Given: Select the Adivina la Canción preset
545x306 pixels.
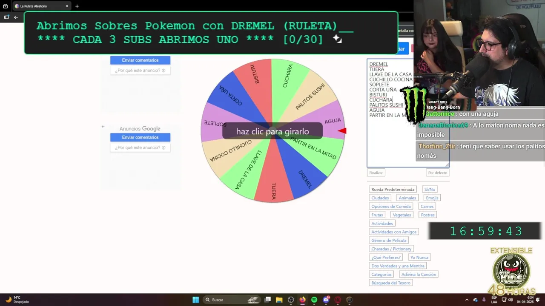Looking at the screenshot, I should pos(419,275).
